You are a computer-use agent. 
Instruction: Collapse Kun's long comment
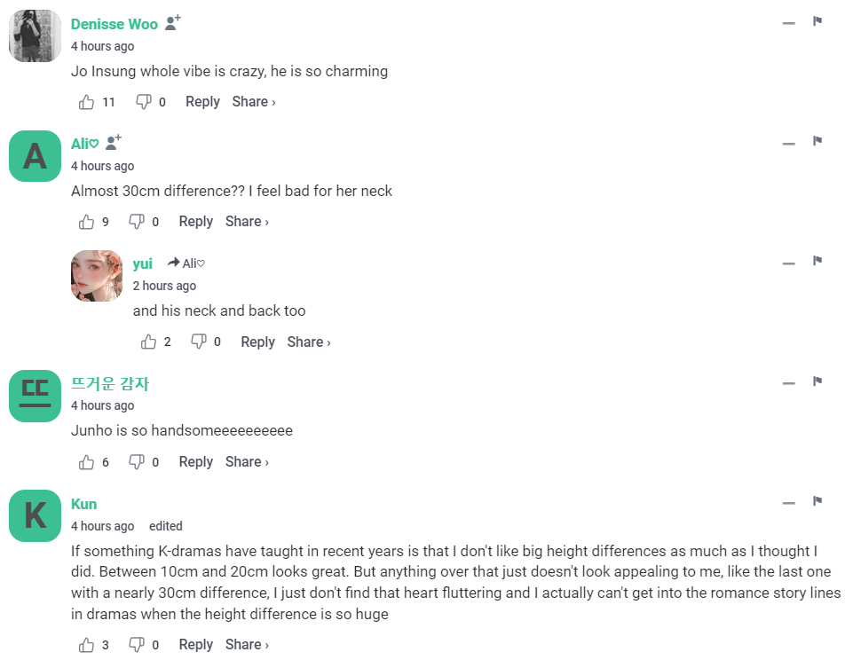pos(788,504)
